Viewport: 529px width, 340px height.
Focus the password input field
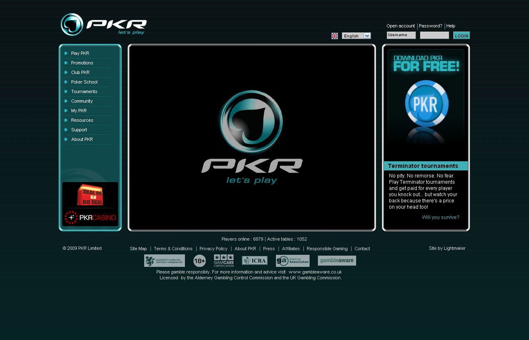[434, 35]
